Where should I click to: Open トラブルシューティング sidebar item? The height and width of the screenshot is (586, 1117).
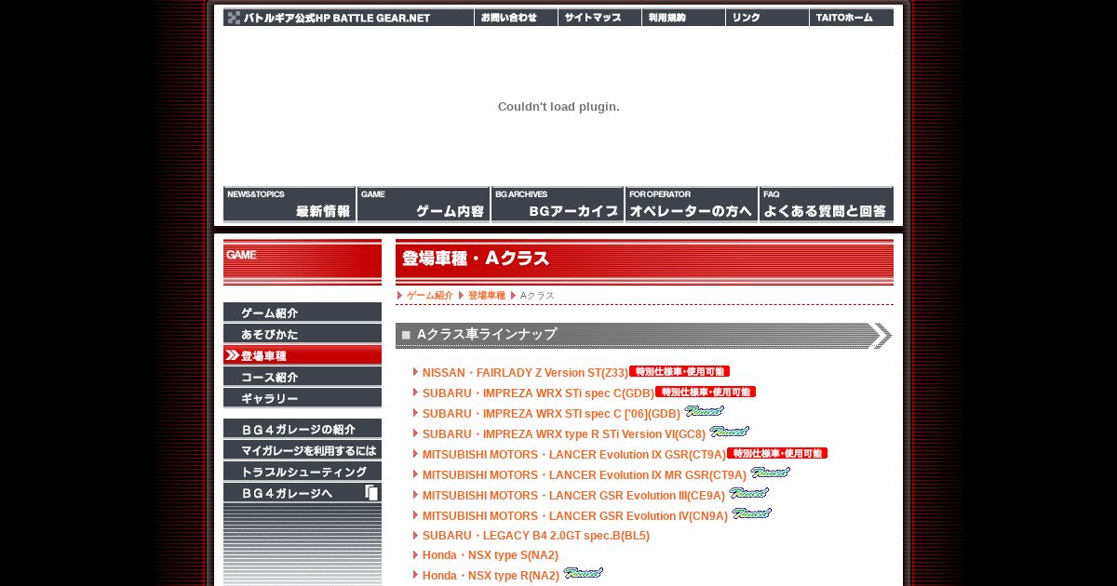point(303,472)
